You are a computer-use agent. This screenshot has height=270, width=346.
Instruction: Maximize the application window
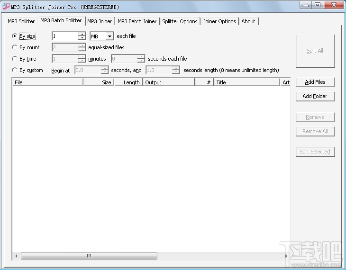point(318,5)
